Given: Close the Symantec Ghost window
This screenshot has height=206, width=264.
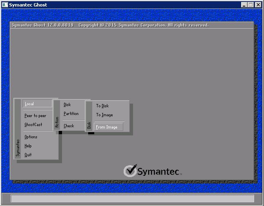Looking at the screenshot, I should tap(258, 5).
